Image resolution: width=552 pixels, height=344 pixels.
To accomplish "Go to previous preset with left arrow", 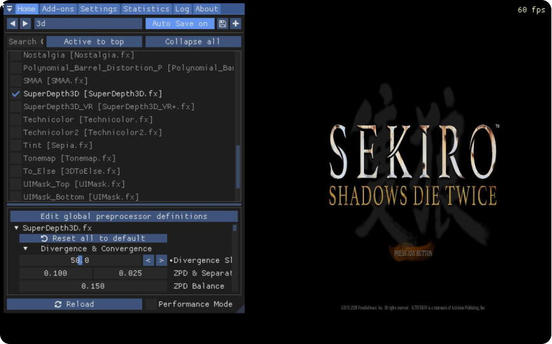I will tap(13, 23).
